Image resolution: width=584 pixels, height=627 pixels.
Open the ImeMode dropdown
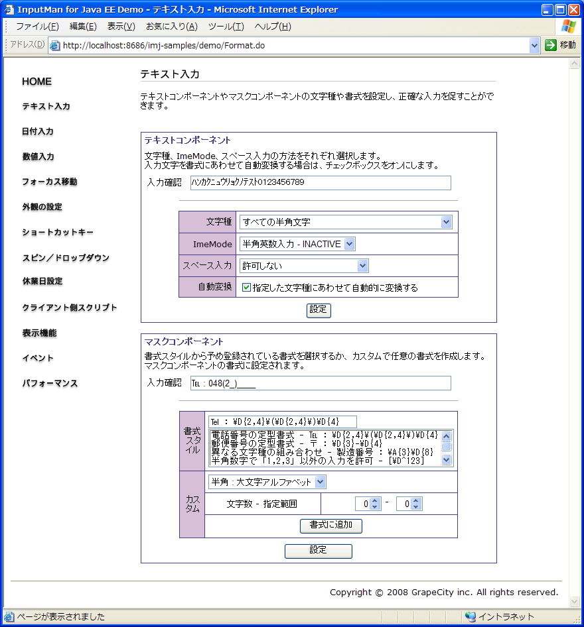[x=350, y=244]
